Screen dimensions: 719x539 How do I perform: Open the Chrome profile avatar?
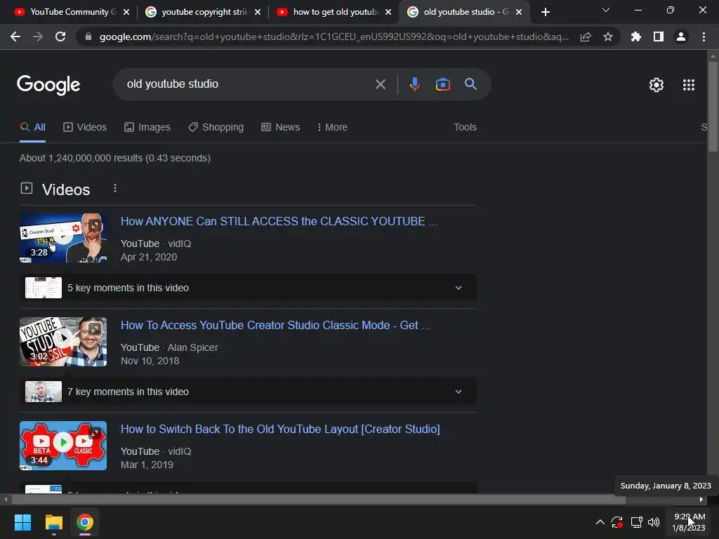point(681,36)
